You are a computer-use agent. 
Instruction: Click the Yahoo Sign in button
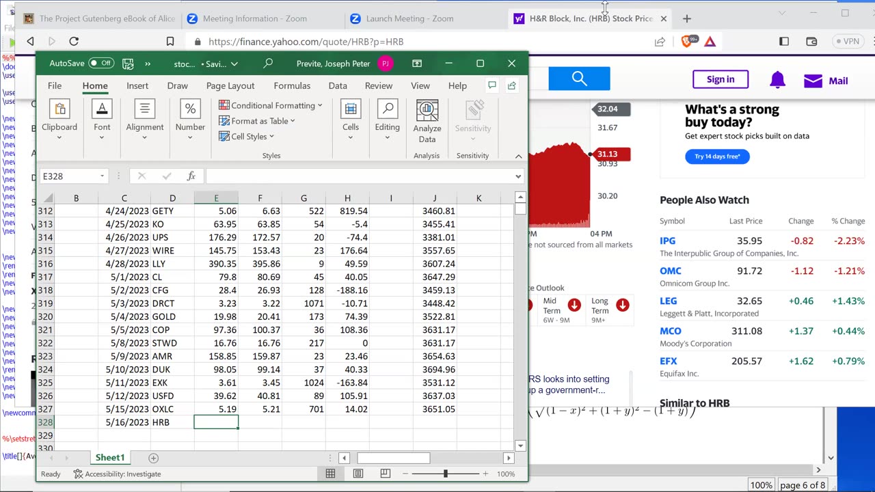721,79
